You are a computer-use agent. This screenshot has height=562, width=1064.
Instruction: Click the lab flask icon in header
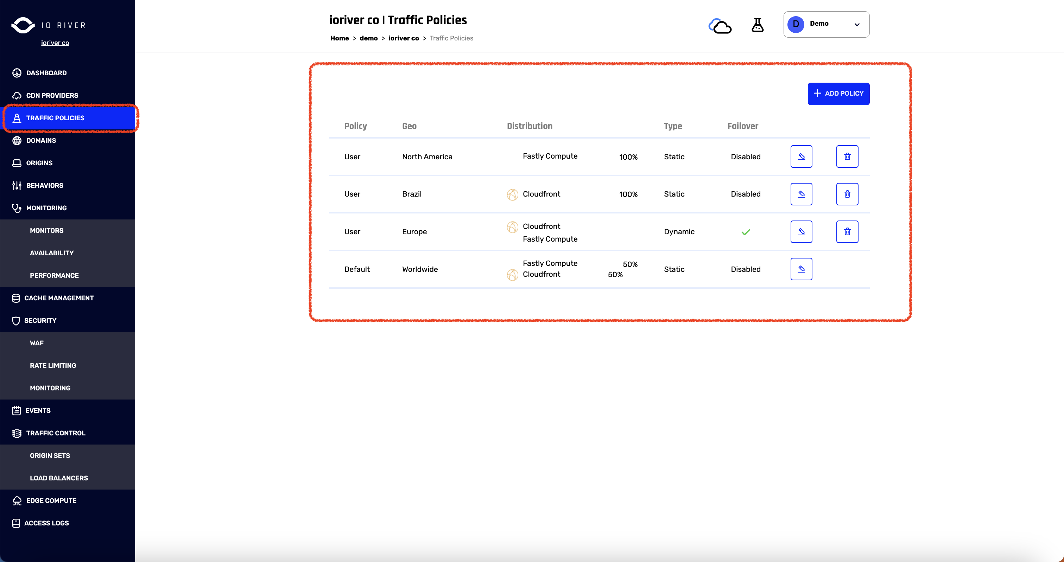point(757,25)
